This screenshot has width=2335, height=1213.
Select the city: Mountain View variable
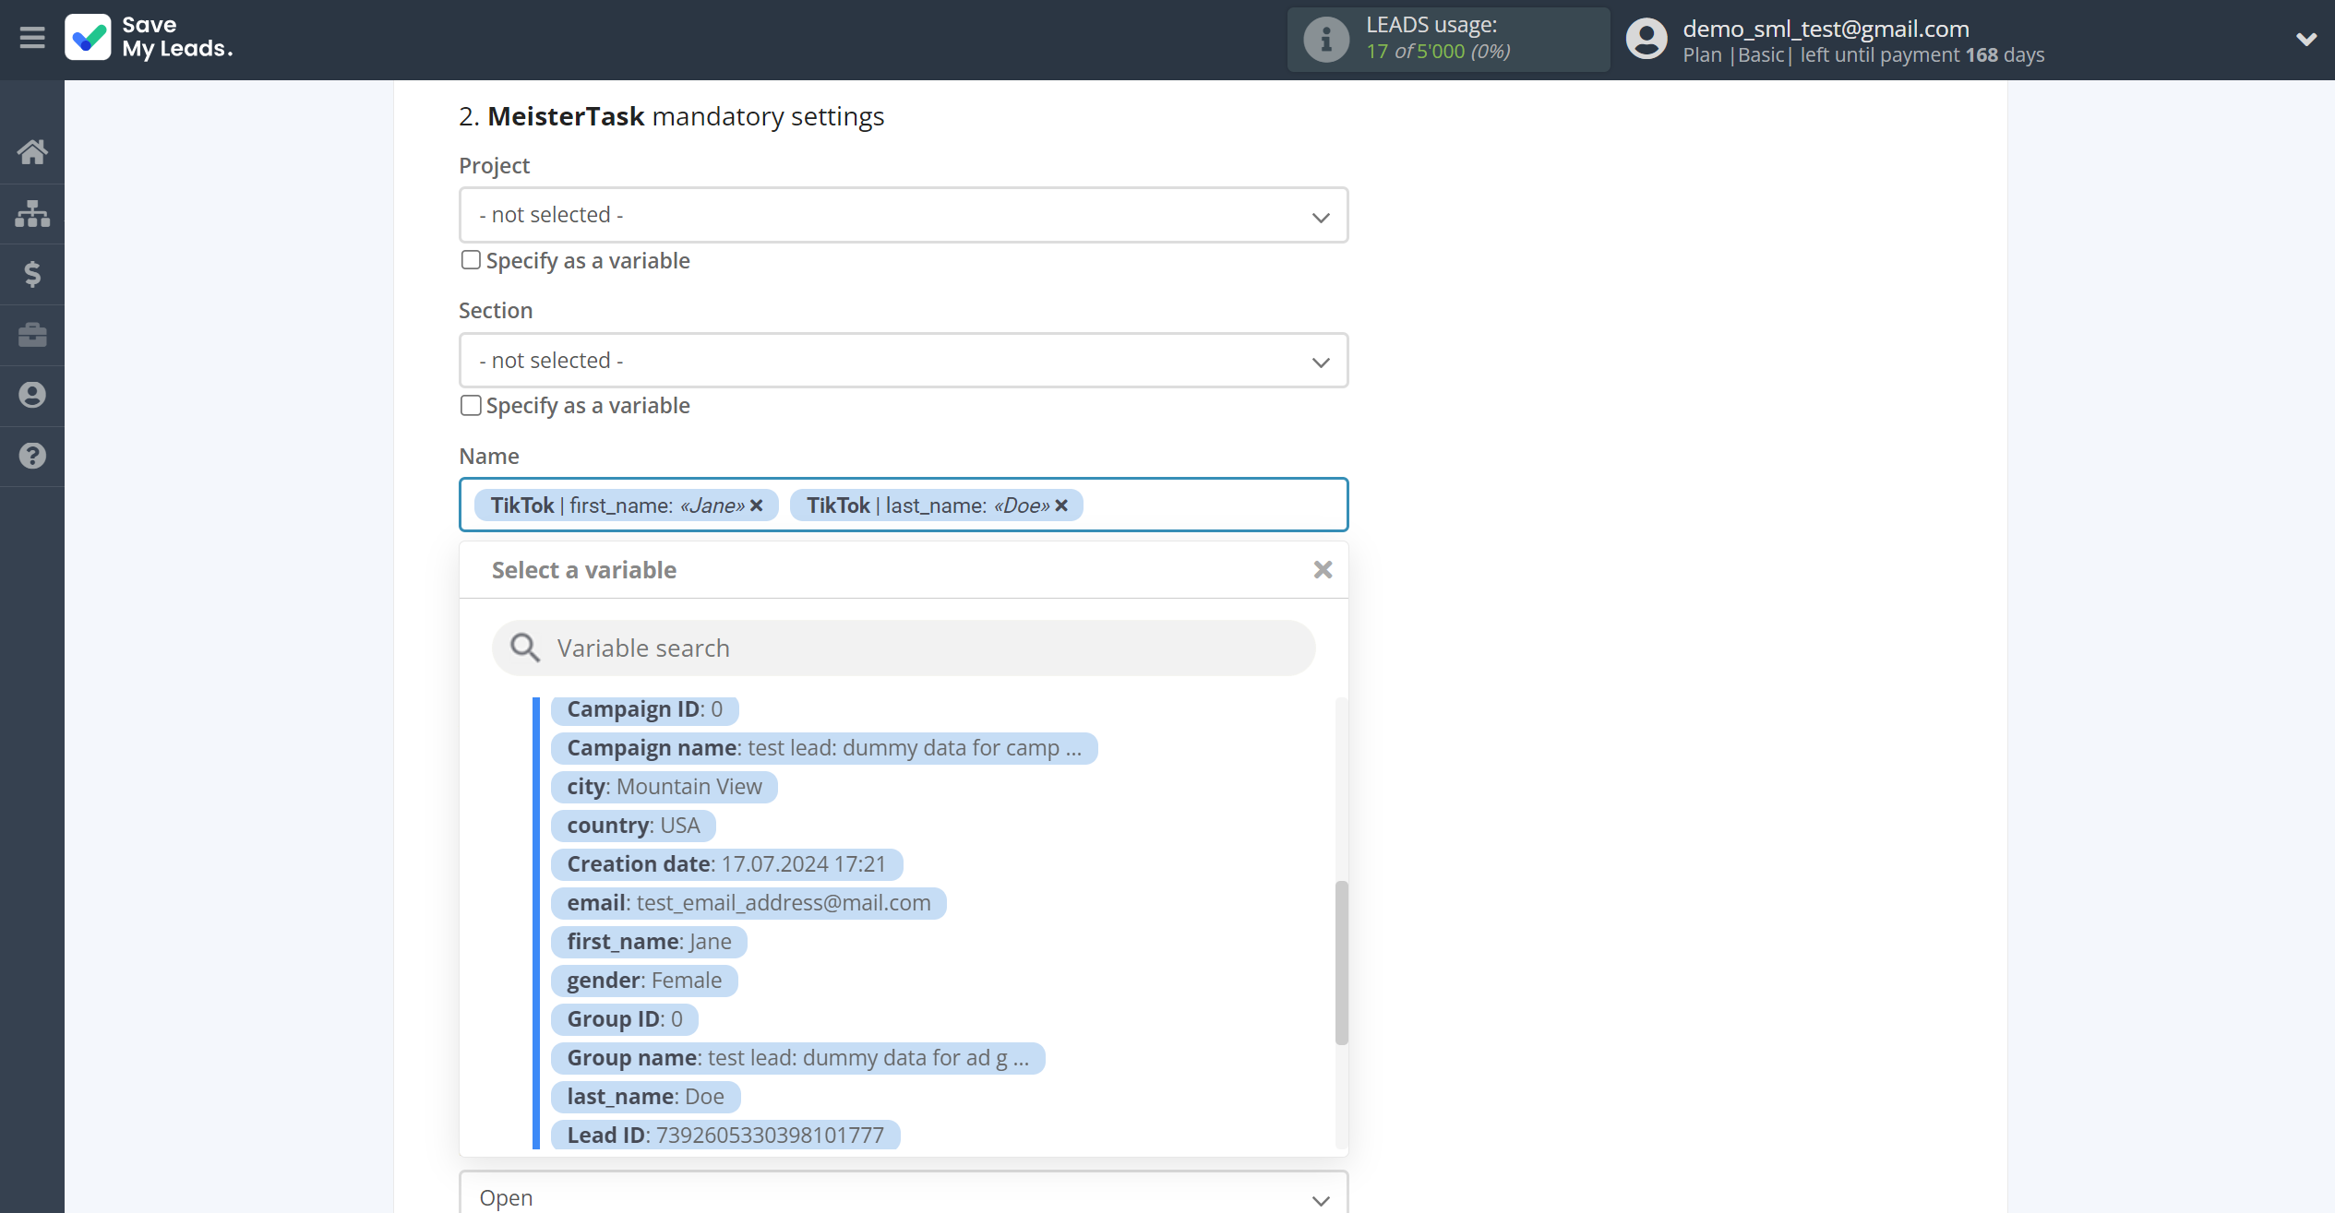point(664,787)
